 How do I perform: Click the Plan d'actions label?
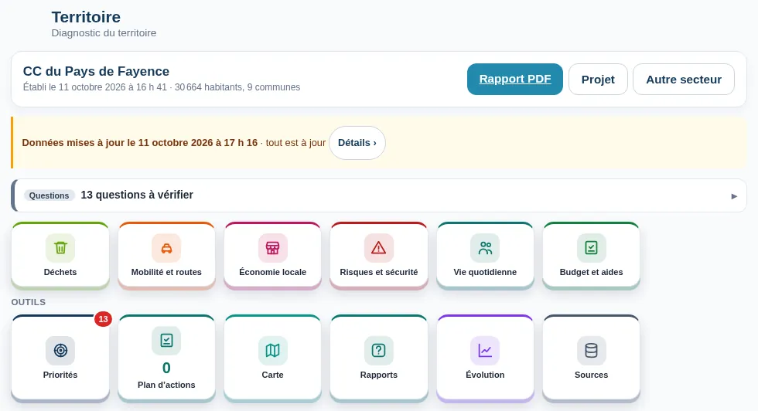(x=166, y=385)
